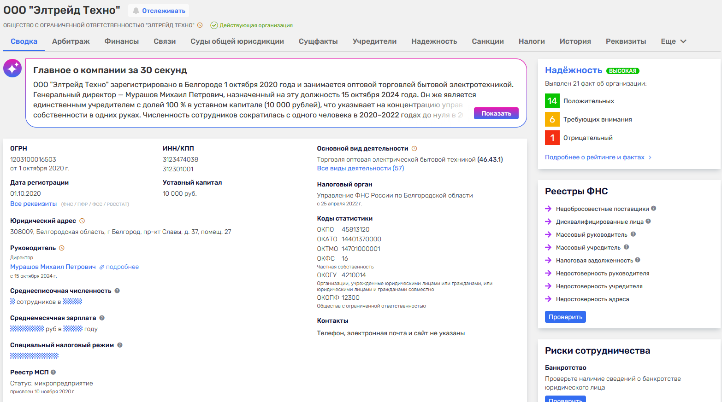Click the clock icon next to Руководитель
The image size is (722, 402).
[62, 248]
